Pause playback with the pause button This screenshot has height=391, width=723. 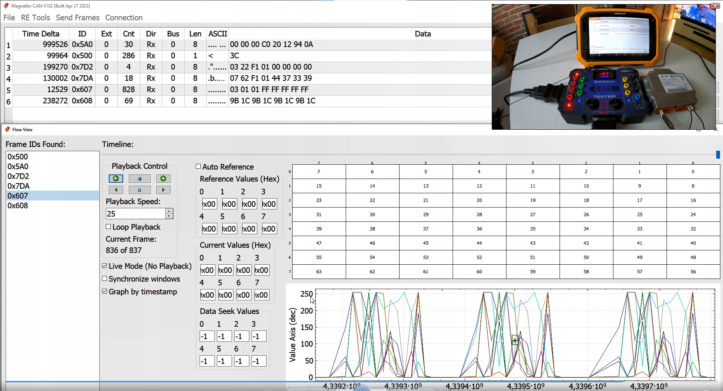[139, 190]
